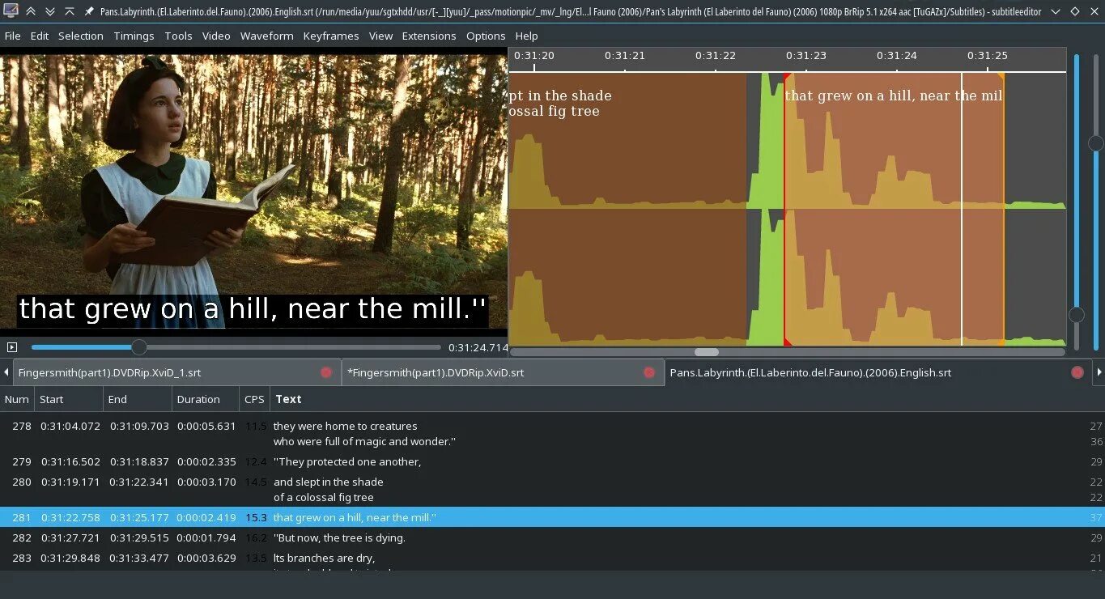Open the Options menu
Screen dimensions: 1105x599
point(486,36)
